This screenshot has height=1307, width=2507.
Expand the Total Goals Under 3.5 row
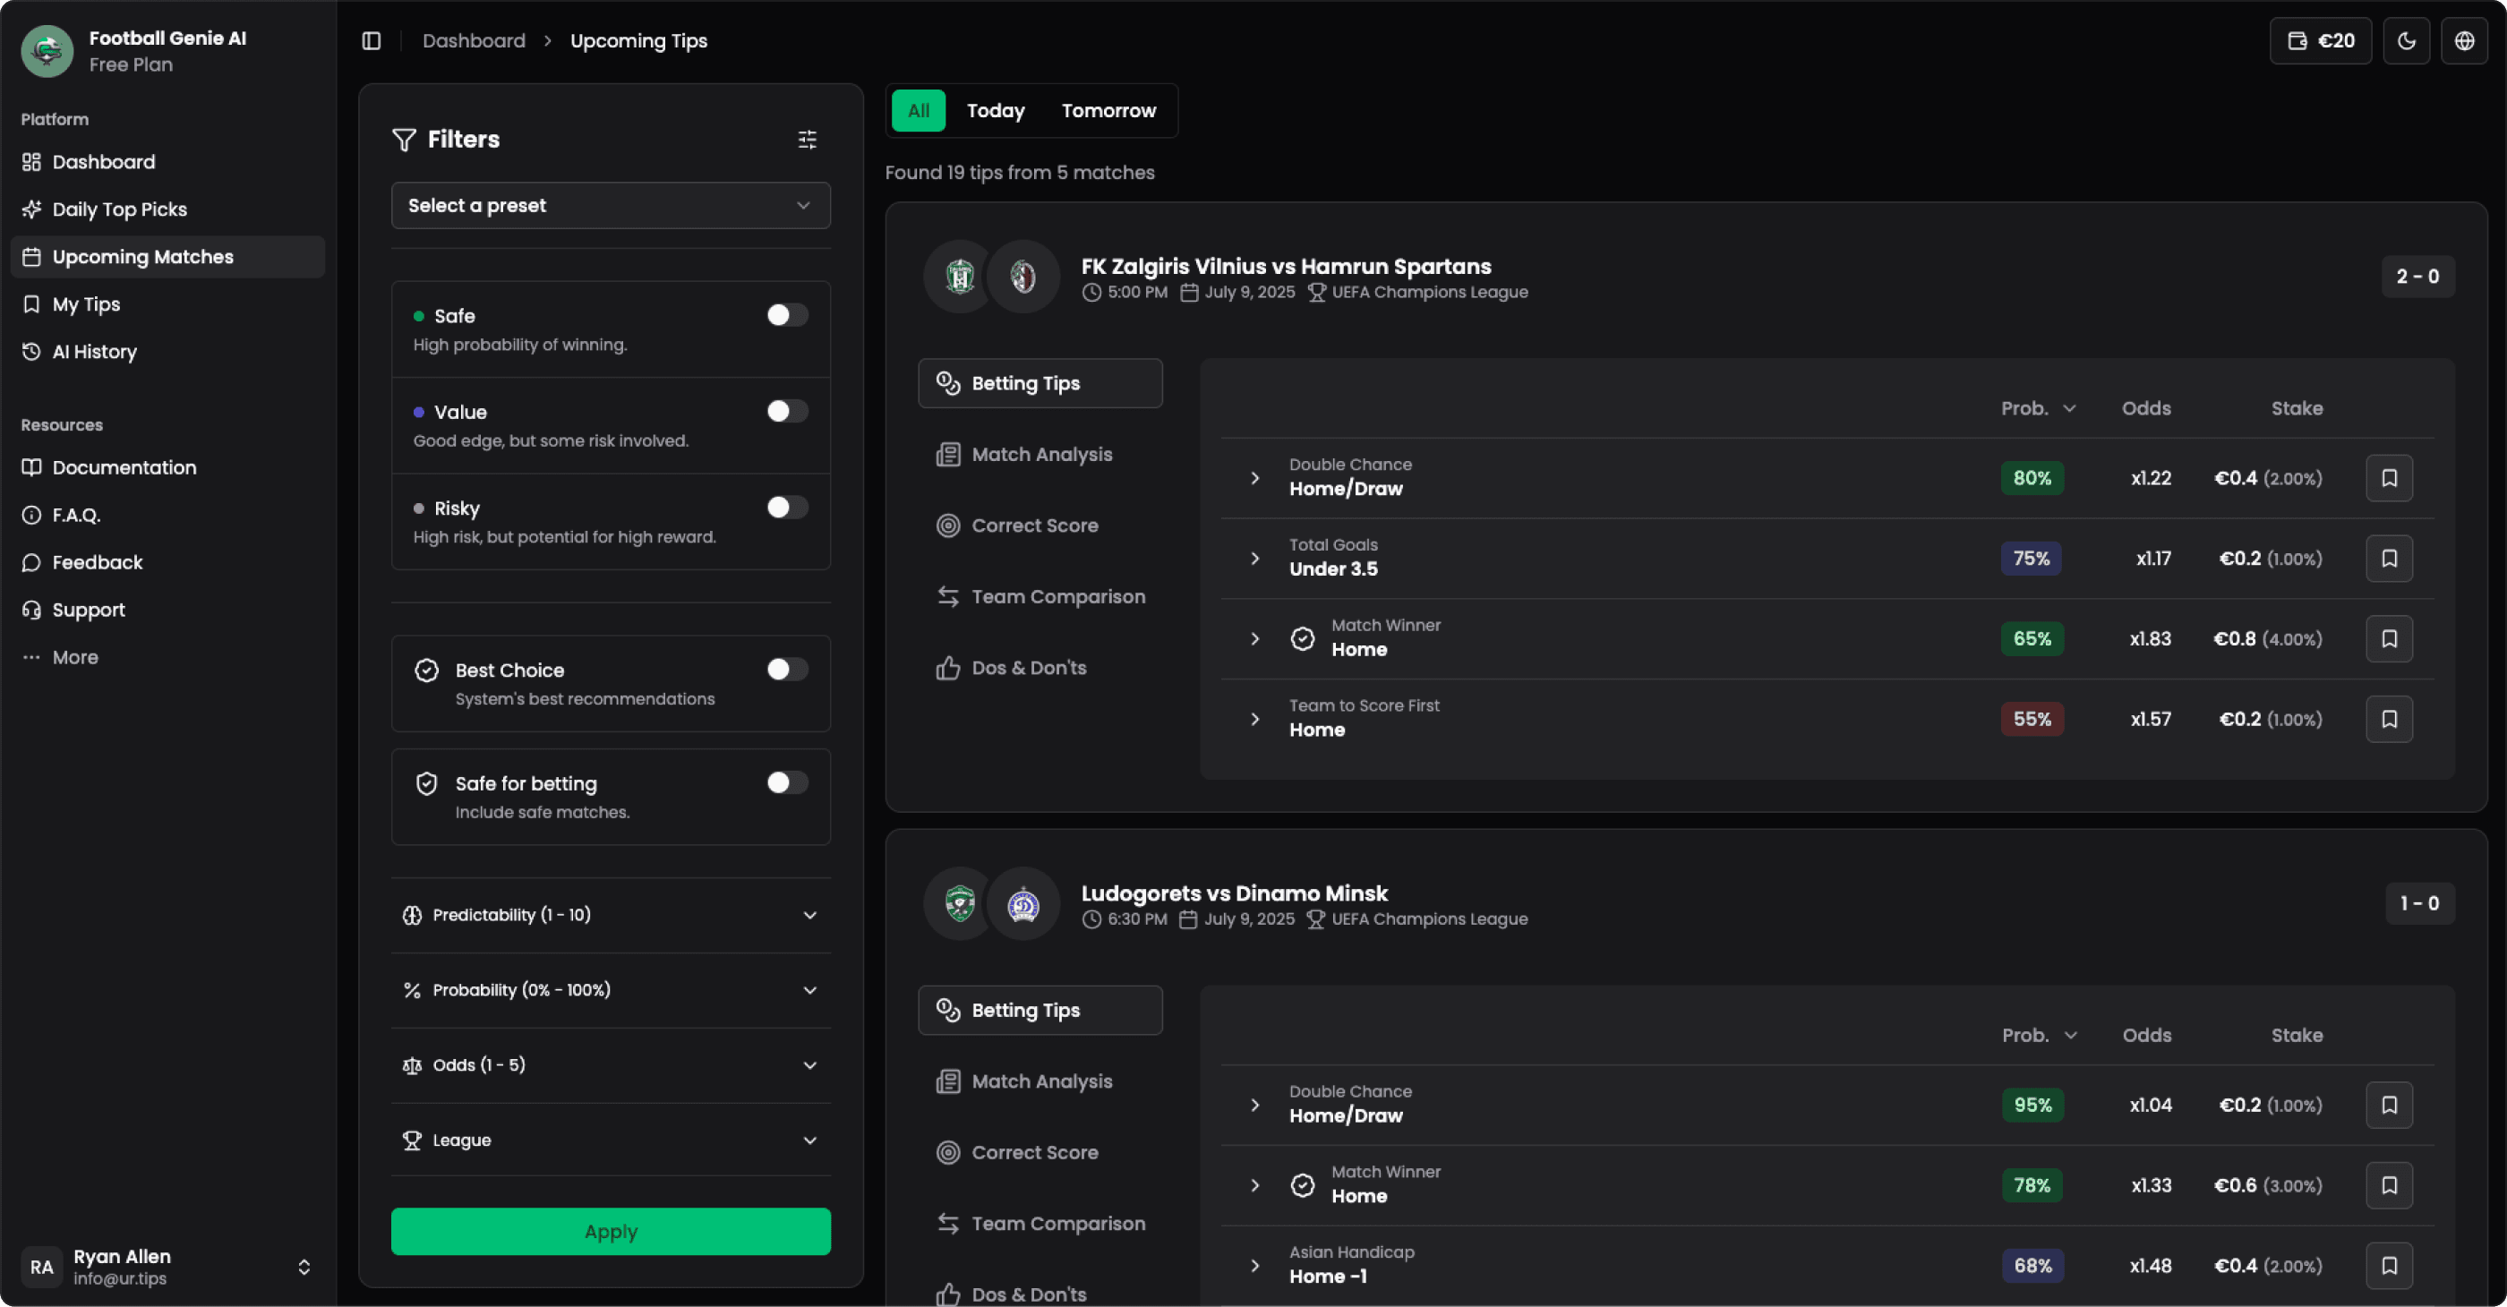[x=1254, y=559]
